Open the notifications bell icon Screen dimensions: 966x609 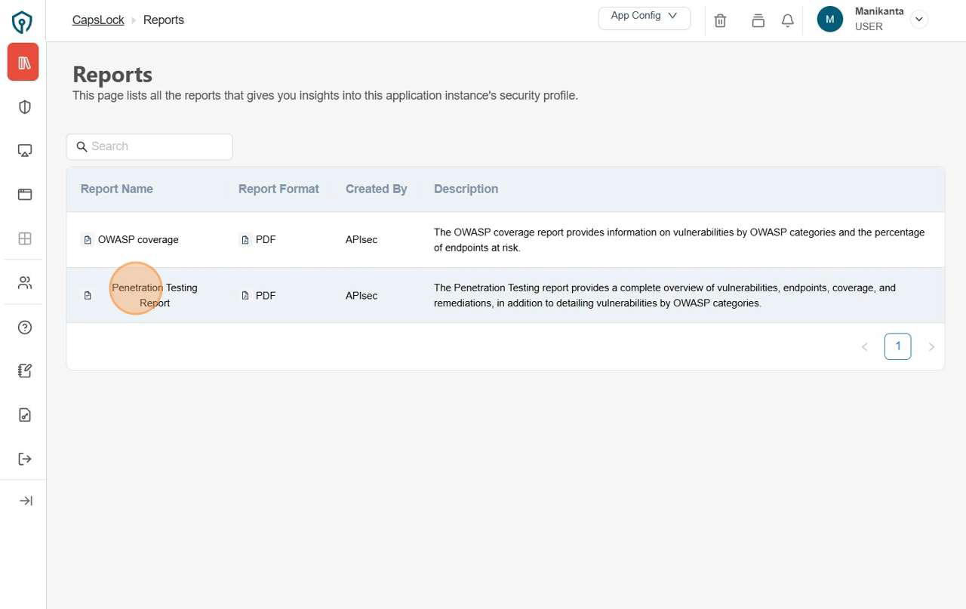coord(787,21)
